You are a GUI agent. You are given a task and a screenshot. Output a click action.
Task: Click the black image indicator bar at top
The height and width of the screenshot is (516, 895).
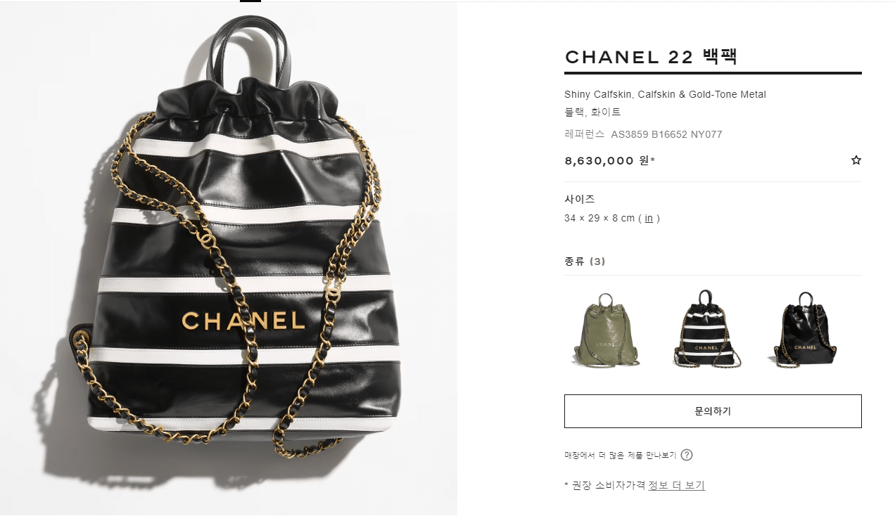coord(250,1)
